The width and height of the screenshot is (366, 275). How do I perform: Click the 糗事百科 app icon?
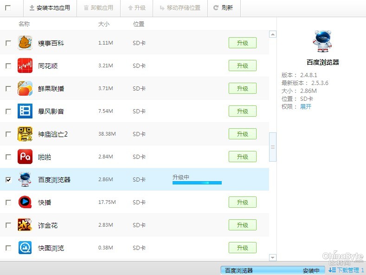coord(25,43)
